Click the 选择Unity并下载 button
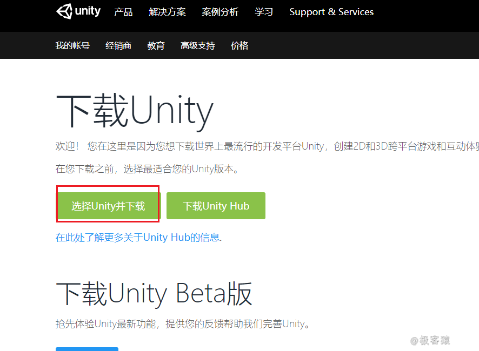 (x=109, y=206)
